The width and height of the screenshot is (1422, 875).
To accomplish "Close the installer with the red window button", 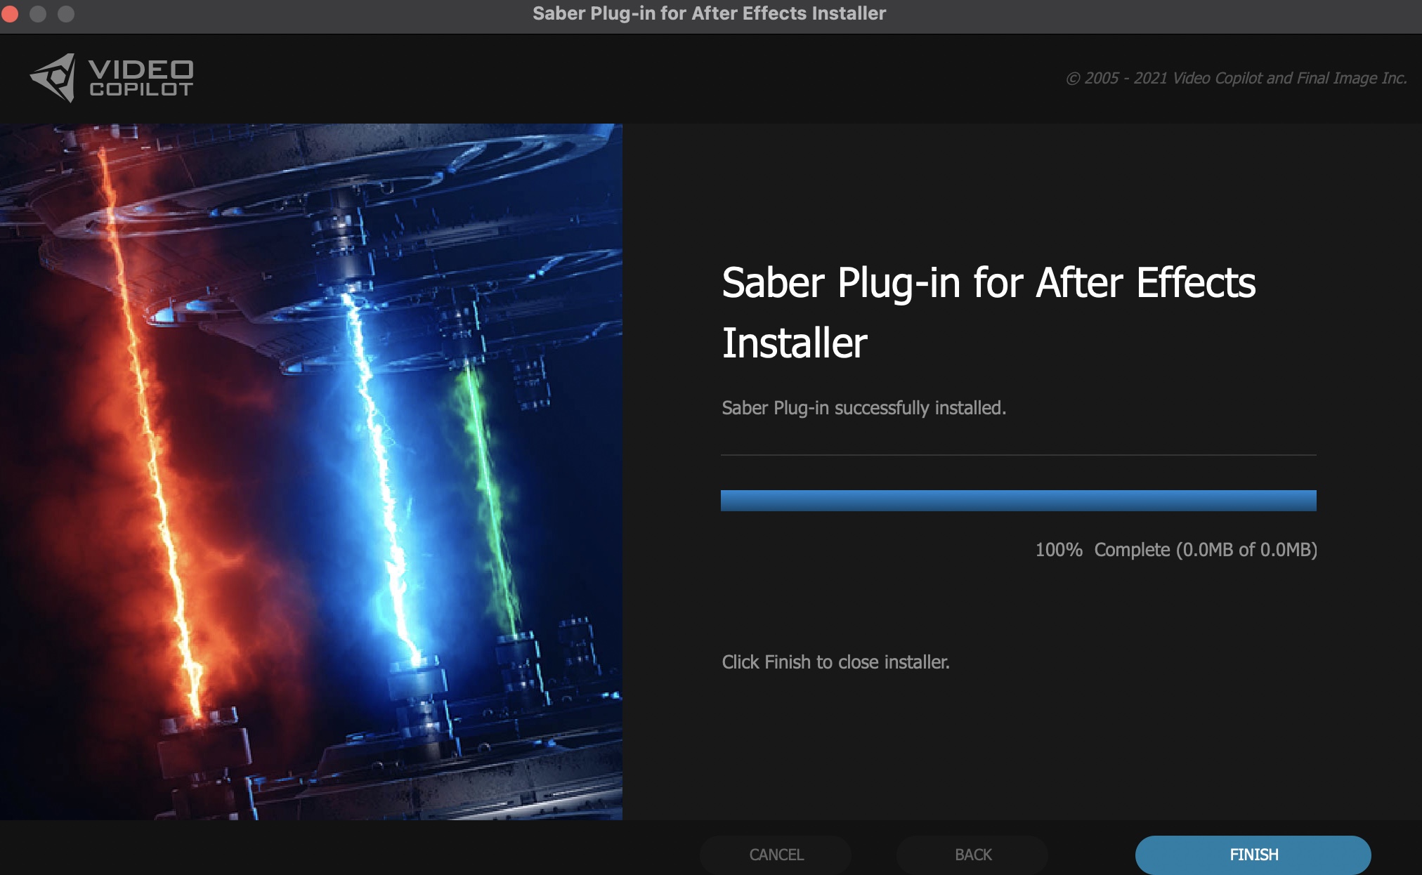I will 10,13.
